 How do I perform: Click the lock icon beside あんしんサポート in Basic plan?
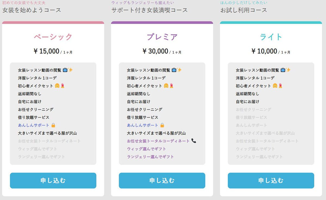pyautogui.click(x=53, y=125)
